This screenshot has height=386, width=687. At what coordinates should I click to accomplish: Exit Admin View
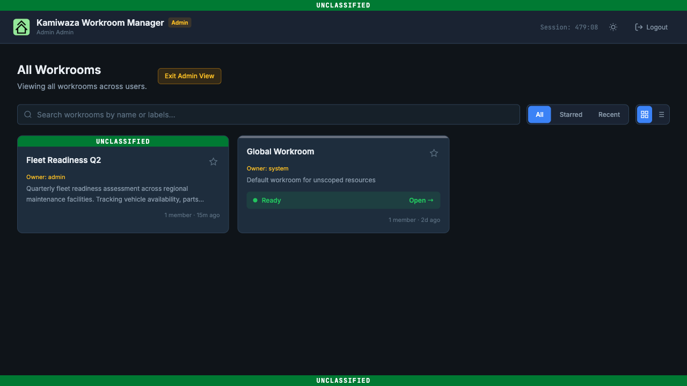pos(189,76)
